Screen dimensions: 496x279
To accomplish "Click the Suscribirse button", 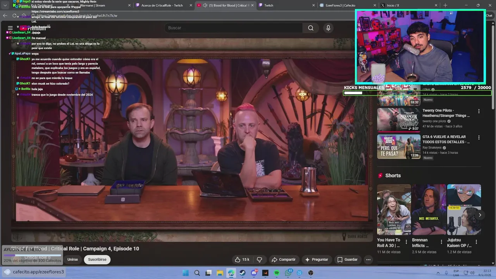I will click(x=97, y=260).
